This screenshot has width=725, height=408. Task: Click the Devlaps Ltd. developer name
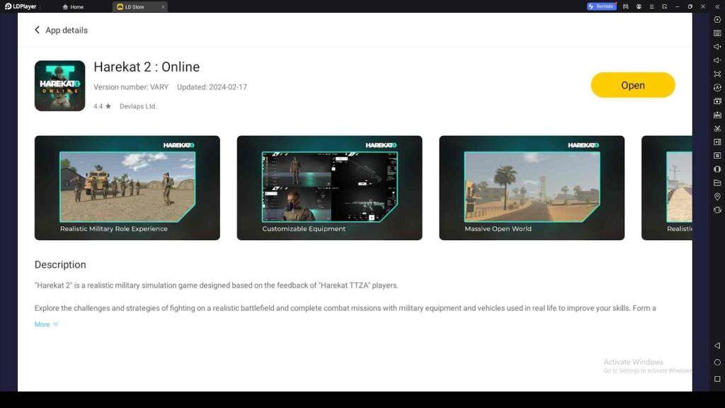138,106
